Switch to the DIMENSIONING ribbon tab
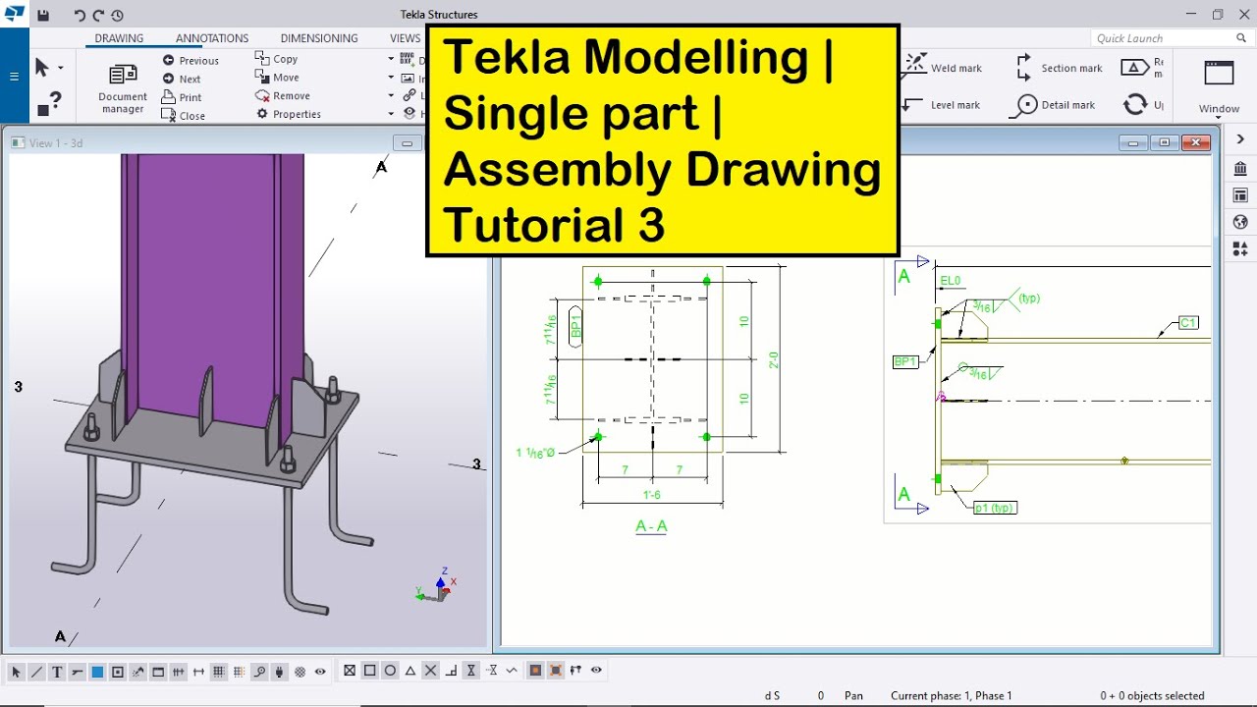The image size is (1257, 707). 319,38
